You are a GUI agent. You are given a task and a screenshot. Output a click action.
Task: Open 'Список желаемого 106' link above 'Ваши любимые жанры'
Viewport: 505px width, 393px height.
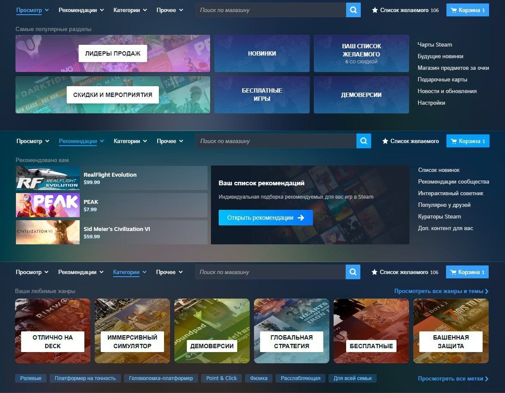(x=405, y=272)
